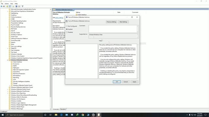
Task: Open Microsoft Edge from the taskbar
Action: click(x=61, y=115)
